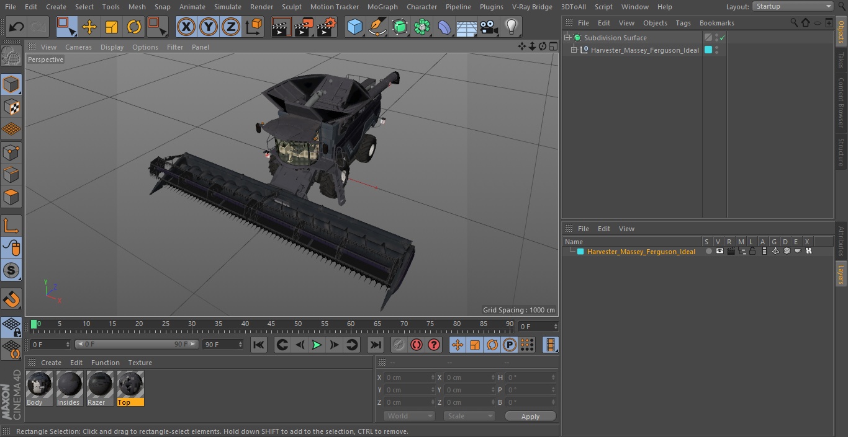Click the coordinate system icon
This screenshot has height=437, width=848.
pyautogui.click(x=253, y=27)
